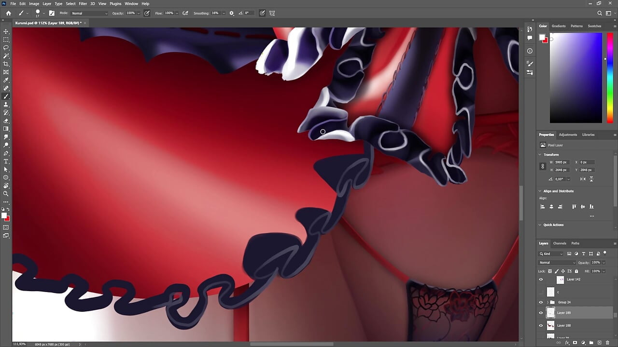Viewport: 618px width, 347px height.
Task: Select the Gradient tool
Action: click(6, 129)
